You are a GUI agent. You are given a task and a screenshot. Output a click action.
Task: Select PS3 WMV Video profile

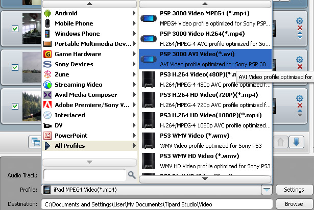click(205, 141)
